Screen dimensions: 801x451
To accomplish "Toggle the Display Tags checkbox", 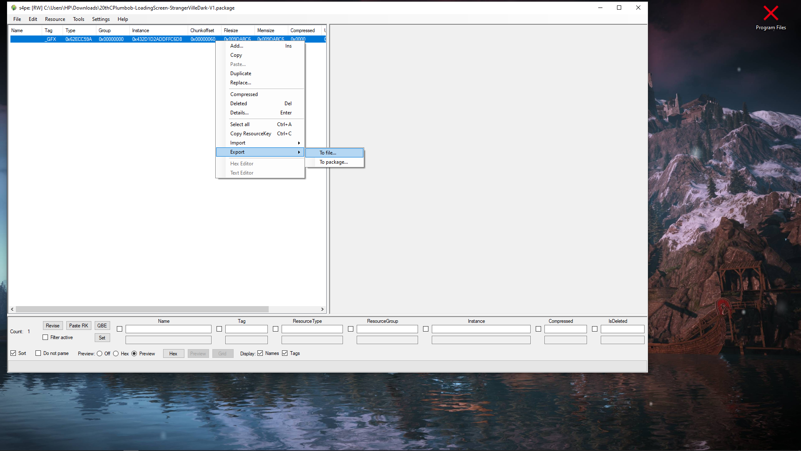I will [x=285, y=353].
